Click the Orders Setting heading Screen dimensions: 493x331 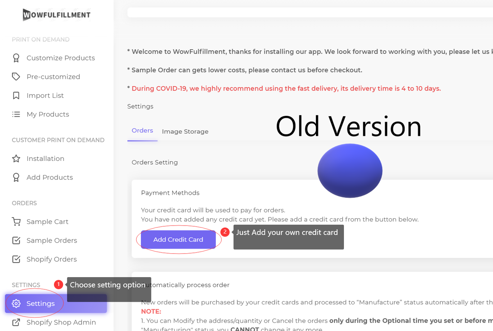(155, 162)
